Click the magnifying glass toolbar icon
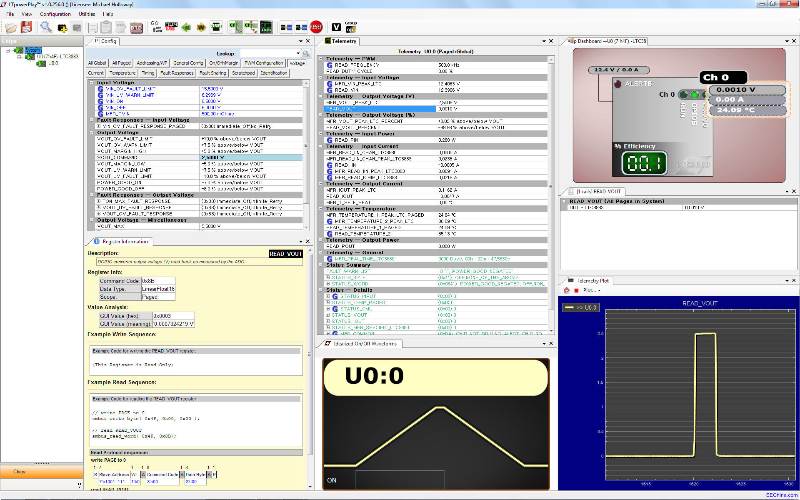Viewport: 800px width, 500px height. pos(46,27)
